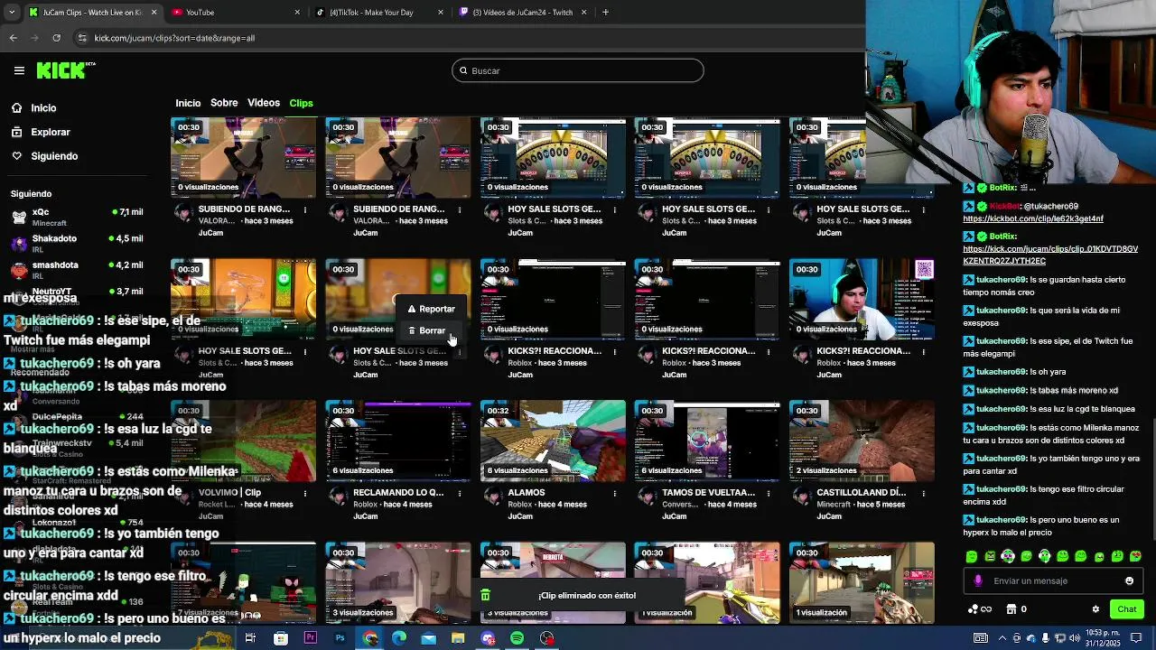Reload the page with the refresh icon
The height and width of the screenshot is (650, 1156).
click(56, 38)
